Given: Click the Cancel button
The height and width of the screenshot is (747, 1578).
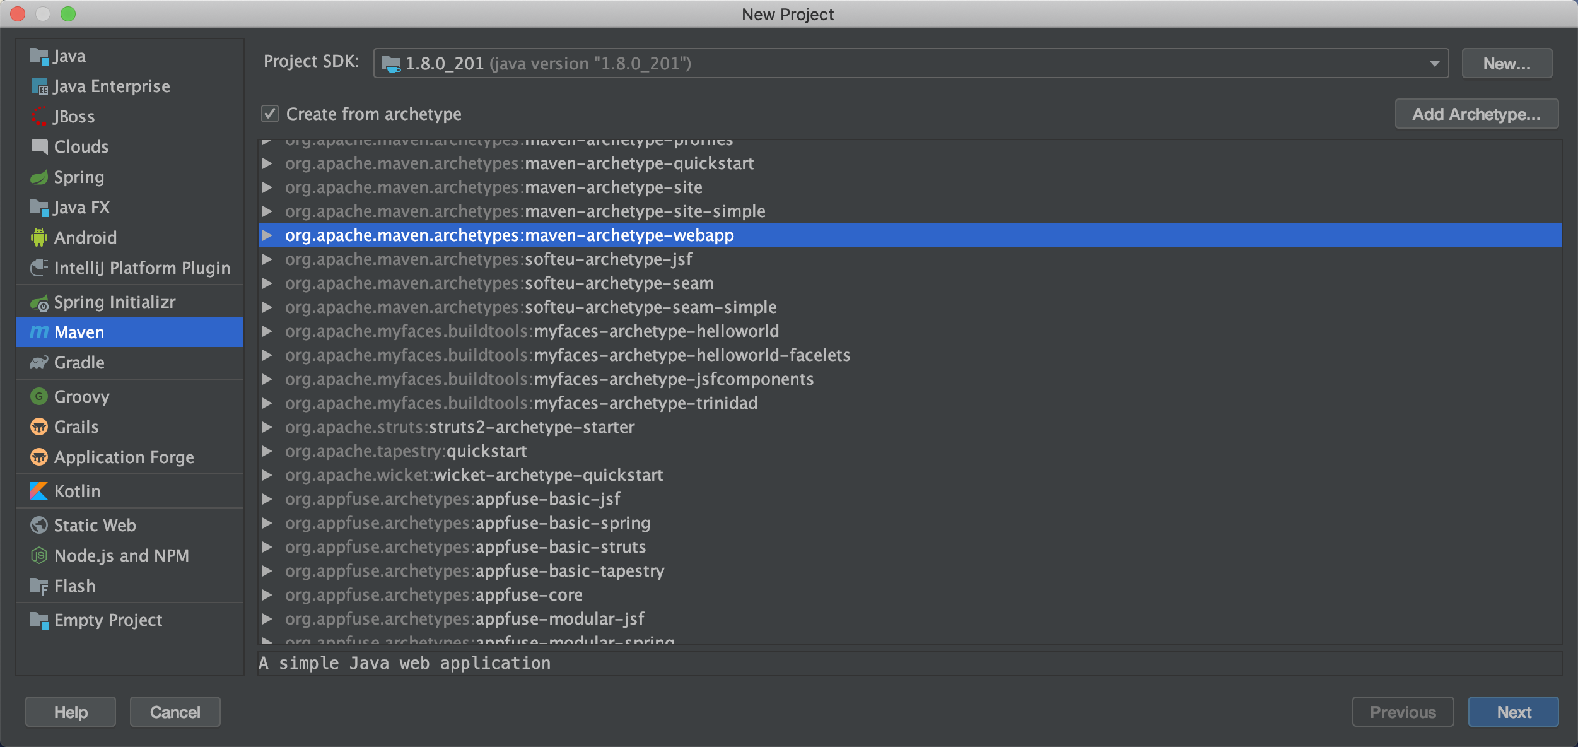Looking at the screenshot, I should (175, 712).
